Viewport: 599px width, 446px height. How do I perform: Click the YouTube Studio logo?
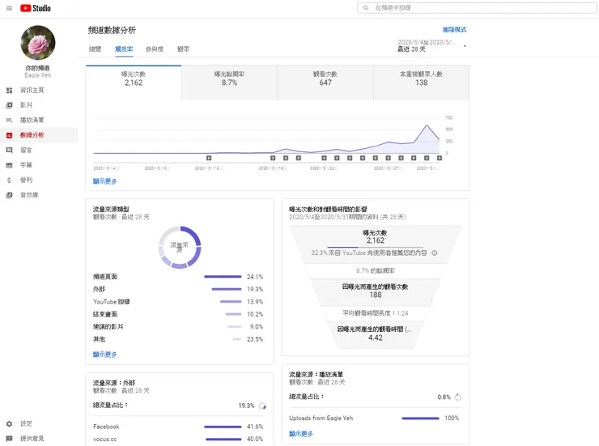pyautogui.click(x=36, y=8)
